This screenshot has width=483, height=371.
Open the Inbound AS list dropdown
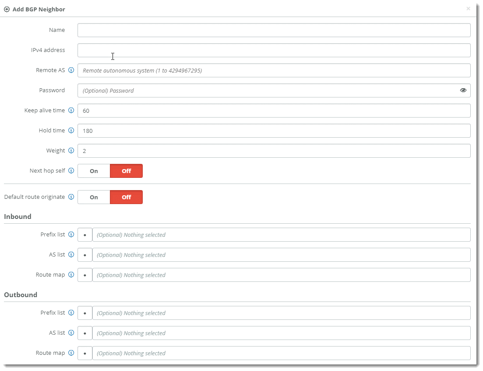[x=281, y=255]
